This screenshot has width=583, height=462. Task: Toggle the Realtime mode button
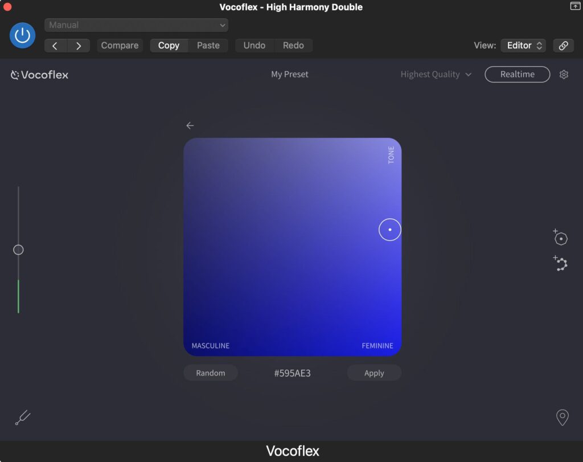click(517, 75)
